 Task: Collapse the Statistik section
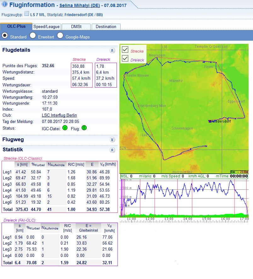click(x=112, y=150)
